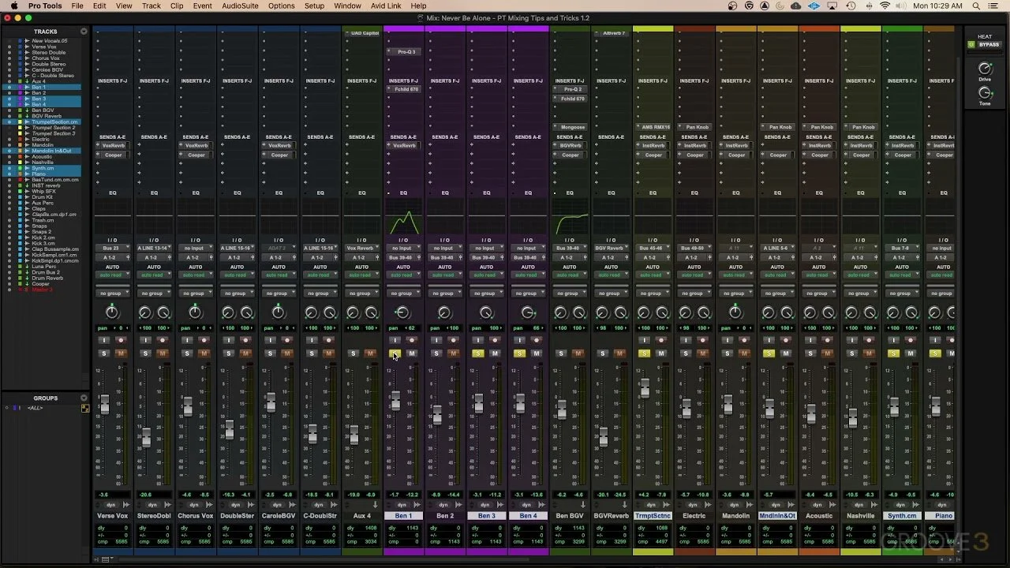Open automation mode selector on Electric
The image size is (1010, 568).
(x=694, y=275)
